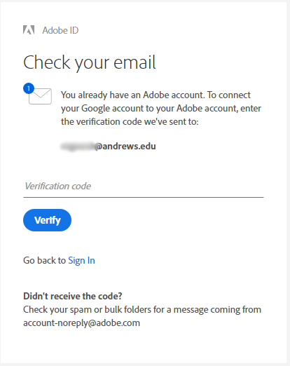The image size is (290, 366).
Task: Click the You already have an Adobe account sentence
Action: pyautogui.click(x=132, y=95)
